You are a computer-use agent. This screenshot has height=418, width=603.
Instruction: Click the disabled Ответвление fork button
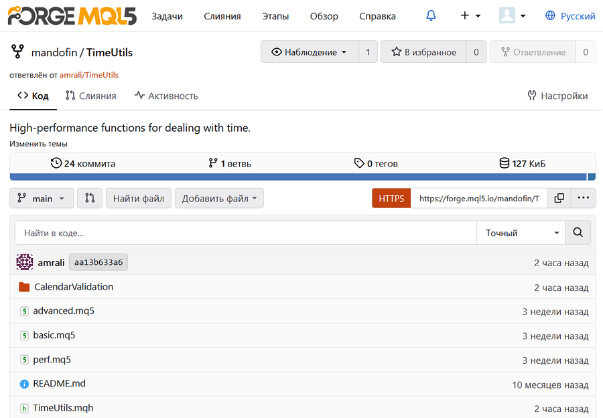(x=533, y=51)
